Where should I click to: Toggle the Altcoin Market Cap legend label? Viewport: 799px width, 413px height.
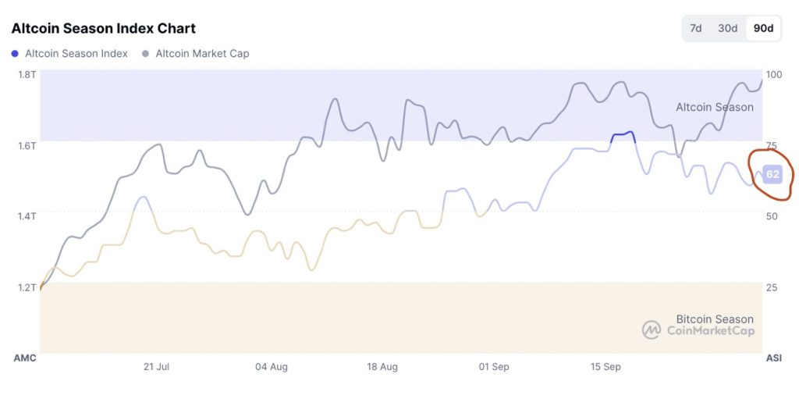[x=202, y=54]
